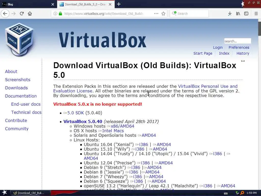Image resolution: width=261 pixels, height=196 pixels.
Task: Click the forward navigation arrow
Action: coord(14,14)
